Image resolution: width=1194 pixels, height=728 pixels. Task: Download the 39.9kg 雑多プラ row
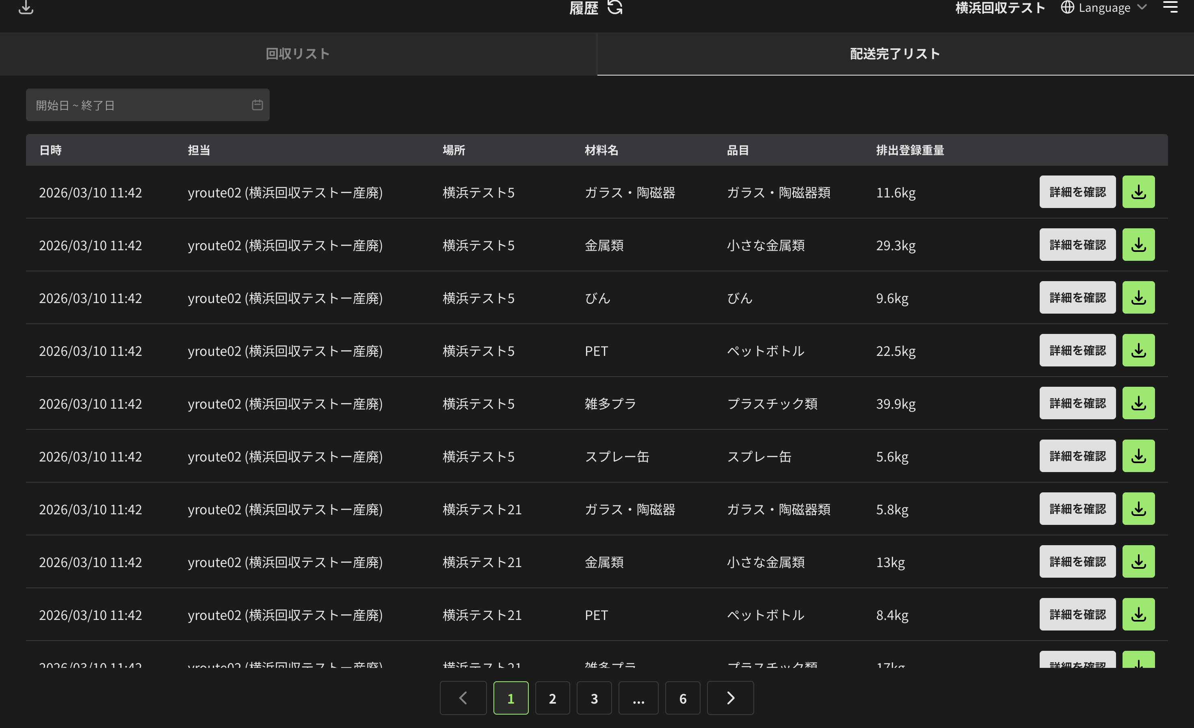[1139, 403]
